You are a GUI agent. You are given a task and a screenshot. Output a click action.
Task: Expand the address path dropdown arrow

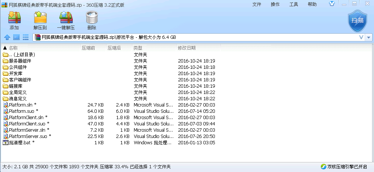(x=369, y=37)
